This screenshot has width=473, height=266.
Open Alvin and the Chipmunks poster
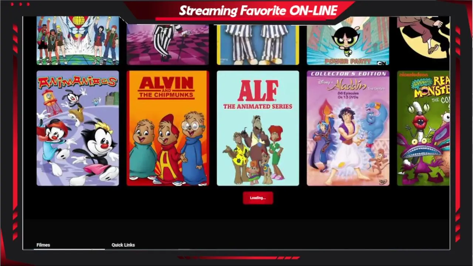tap(168, 128)
